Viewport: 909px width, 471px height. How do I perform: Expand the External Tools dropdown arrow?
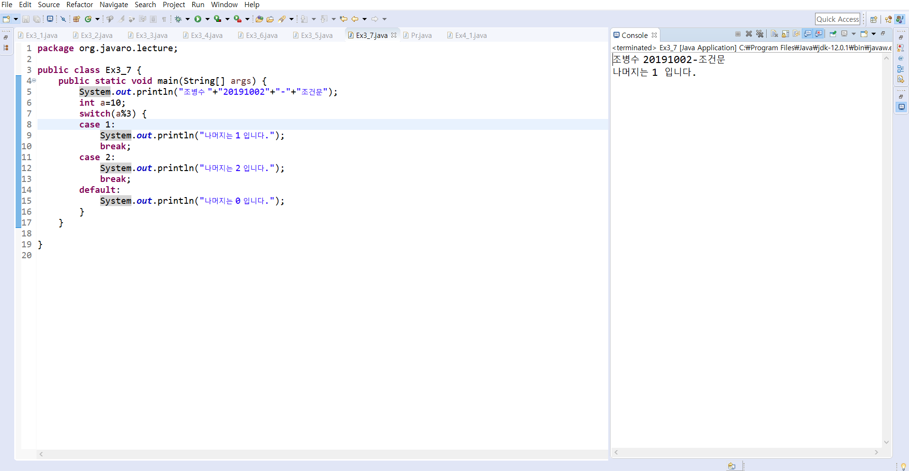coord(247,19)
